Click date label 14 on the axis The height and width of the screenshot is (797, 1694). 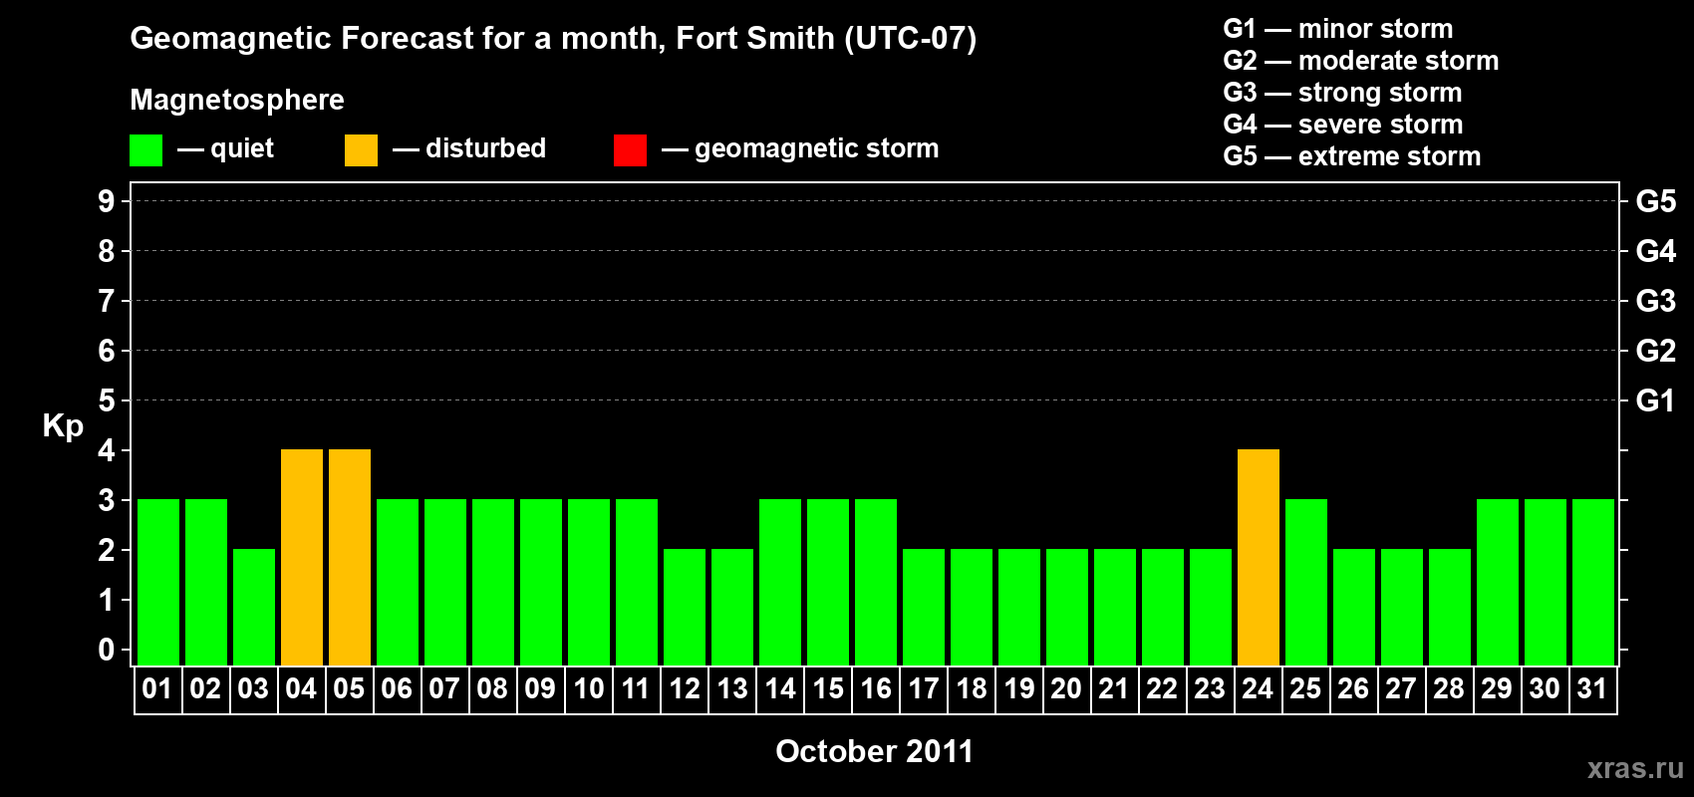click(x=779, y=689)
